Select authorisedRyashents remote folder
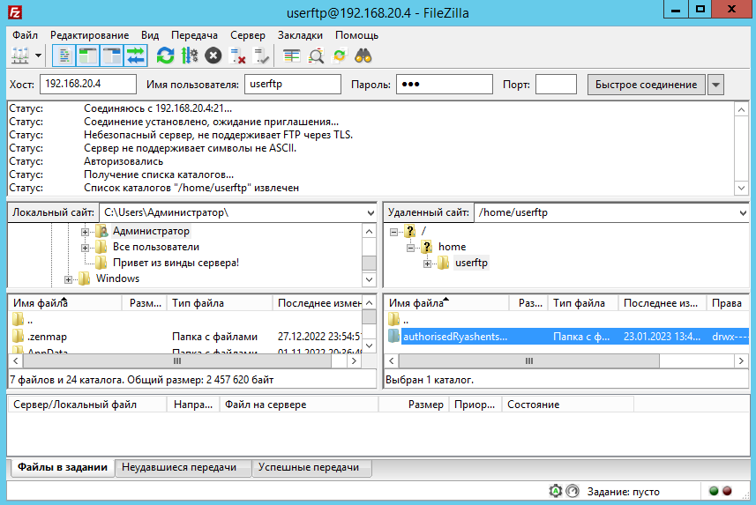The height and width of the screenshot is (505, 756). click(454, 337)
